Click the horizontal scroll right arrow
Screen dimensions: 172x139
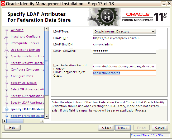click(x=42, y=121)
